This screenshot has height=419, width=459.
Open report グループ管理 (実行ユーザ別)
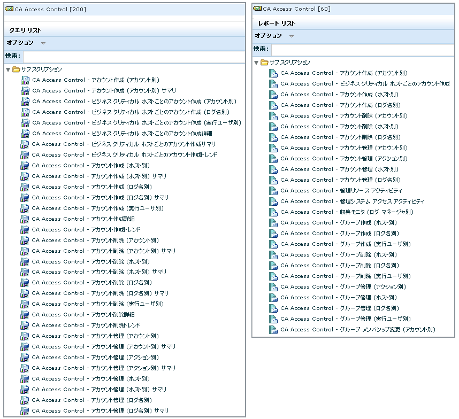[346, 319]
